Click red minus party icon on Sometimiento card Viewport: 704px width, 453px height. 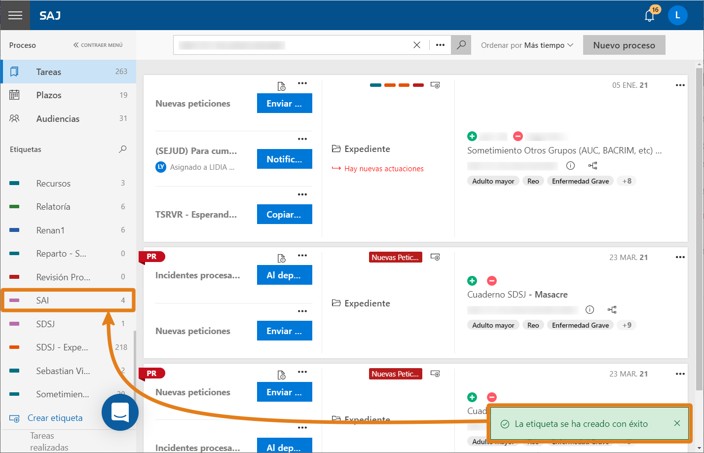point(518,136)
